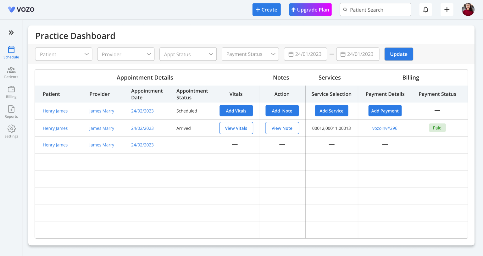Image resolution: width=483 pixels, height=256 pixels.
Task: Open the Appt Status dropdown
Action: (x=188, y=54)
